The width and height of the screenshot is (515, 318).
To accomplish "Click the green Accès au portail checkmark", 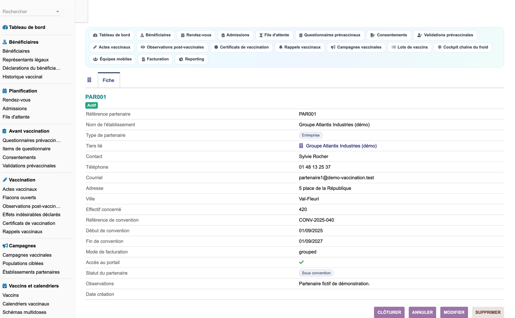I will [301, 262].
